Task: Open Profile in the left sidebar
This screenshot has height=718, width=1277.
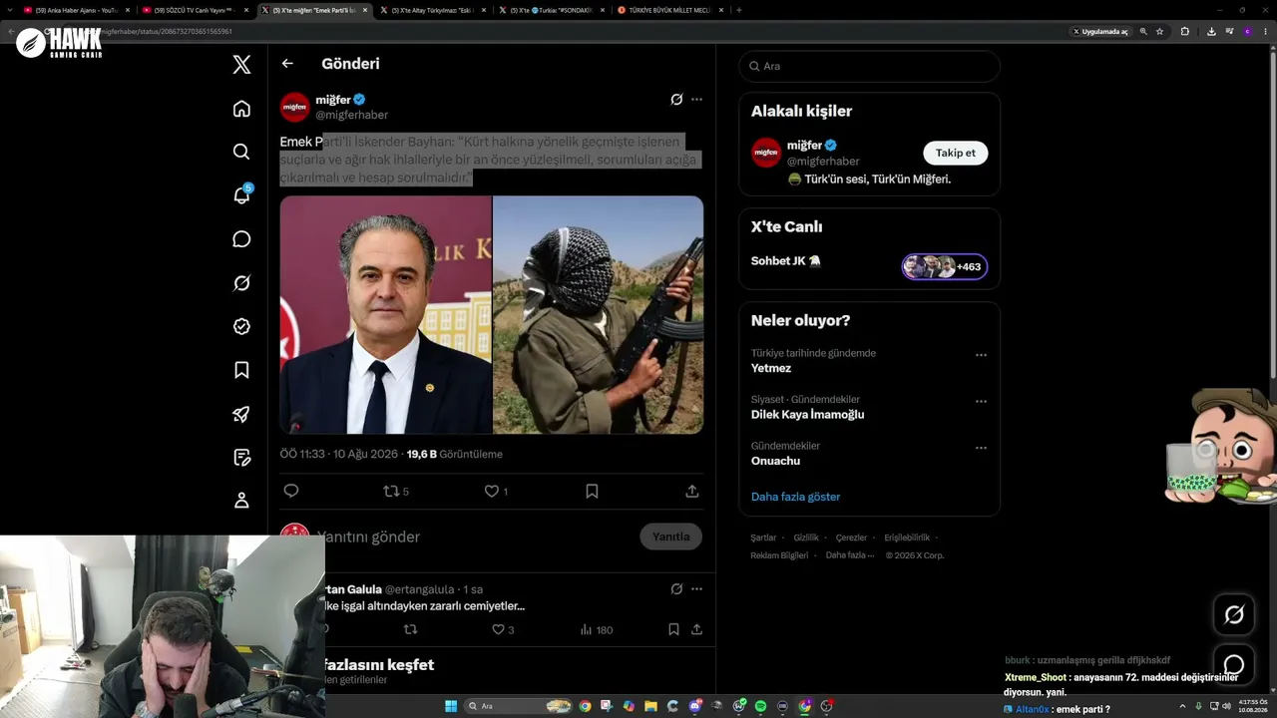Action: tap(241, 501)
